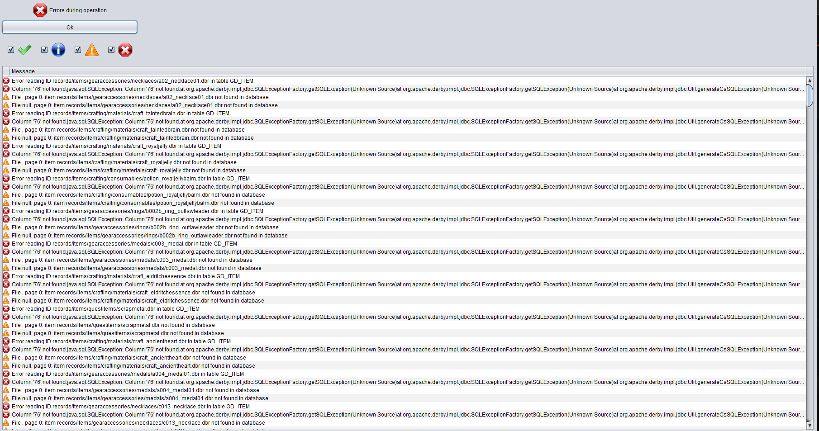The height and width of the screenshot is (431, 819).
Task: Toggle the info messages checkbox
Action: pyautogui.click(x=44, y=50)
